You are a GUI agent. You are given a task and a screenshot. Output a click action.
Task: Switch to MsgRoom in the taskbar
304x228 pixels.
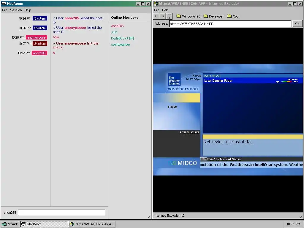(x=44, y=224)
